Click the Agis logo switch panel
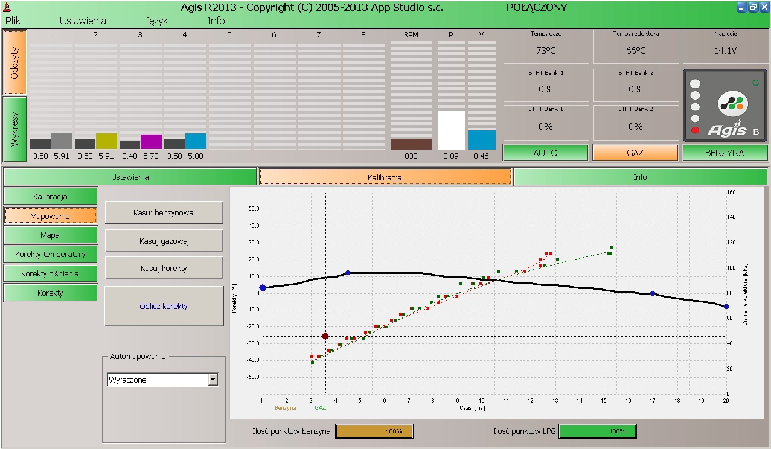 pos(725,106)
